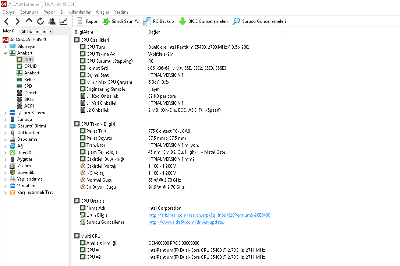
Task: Collapse the Anakart tree node
Action: 5,53
